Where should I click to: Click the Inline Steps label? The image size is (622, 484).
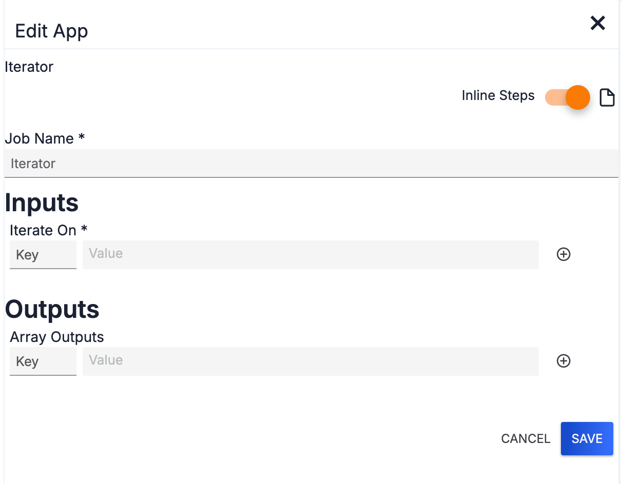[x=498, y=95]
